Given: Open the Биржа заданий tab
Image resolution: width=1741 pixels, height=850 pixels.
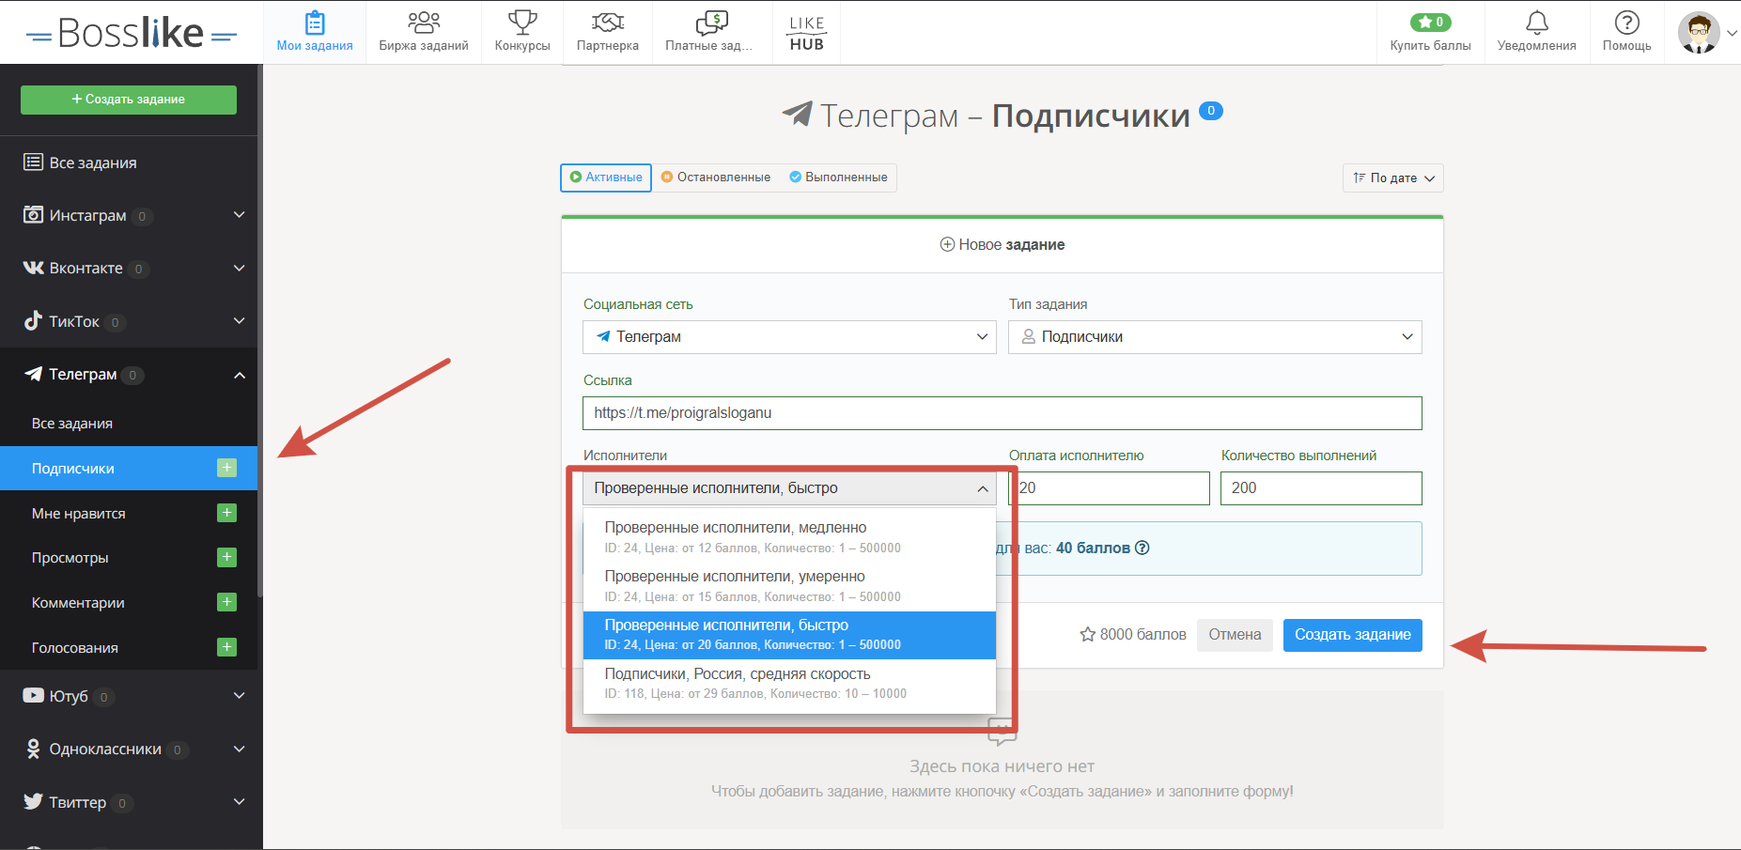Looking at the screenshot, I should (x=424, y=32).
